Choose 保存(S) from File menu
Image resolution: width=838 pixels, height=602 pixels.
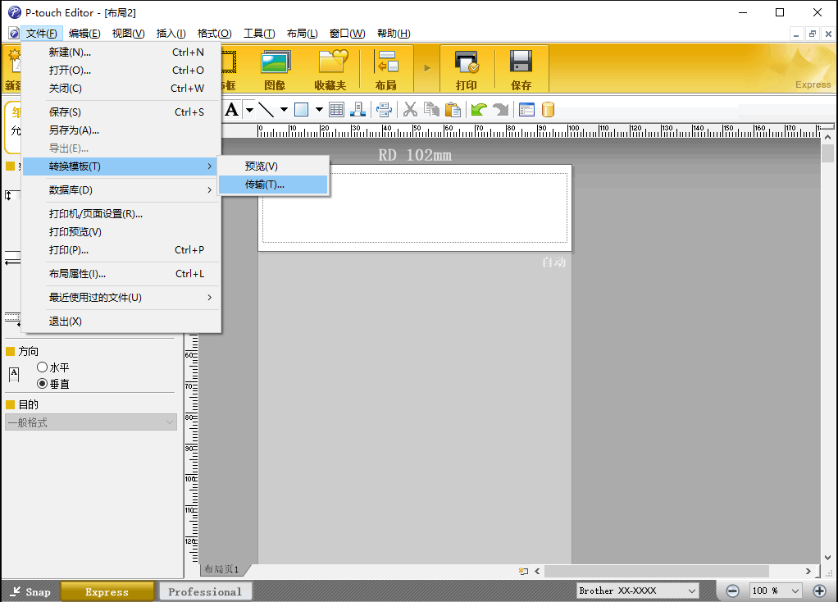[x=122, y=112]
